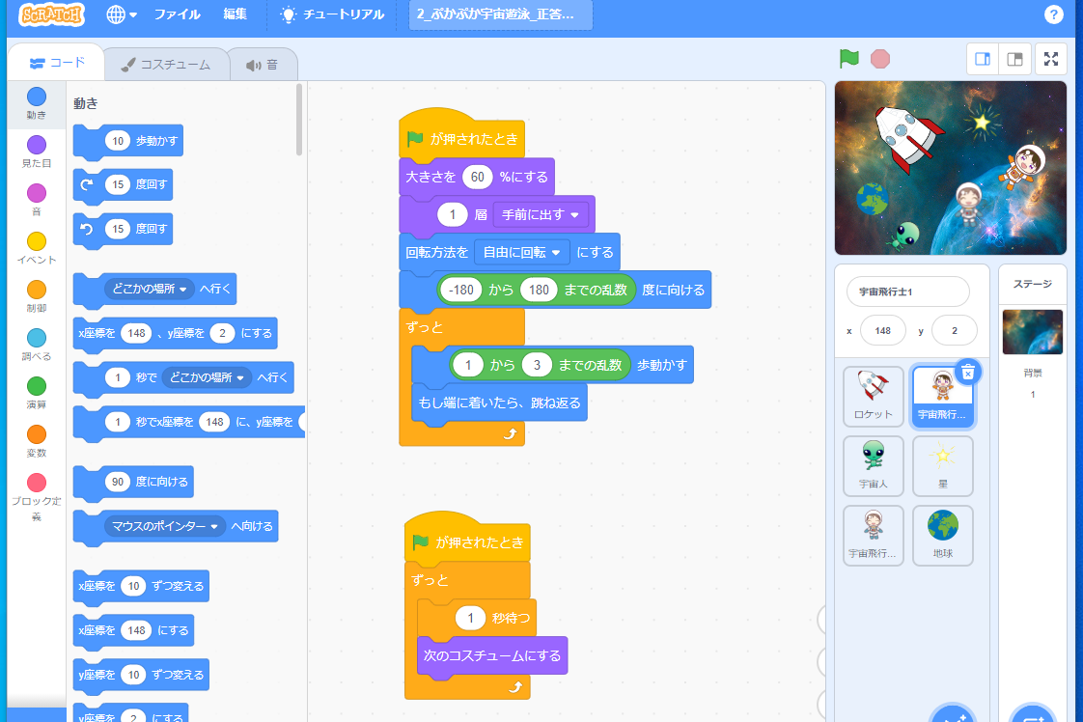Image resolution: width=1083 pixels, height=722 pixels.
Task: Select the 宇宙人 sprite
Action: point(873,465)
